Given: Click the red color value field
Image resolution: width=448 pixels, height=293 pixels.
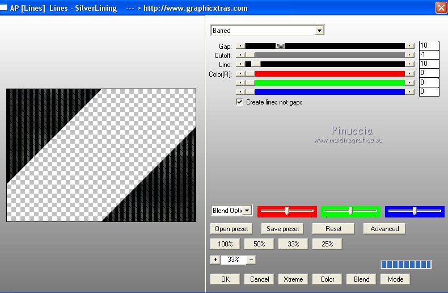Looking at the screenshot, I should tap(429, 73).
